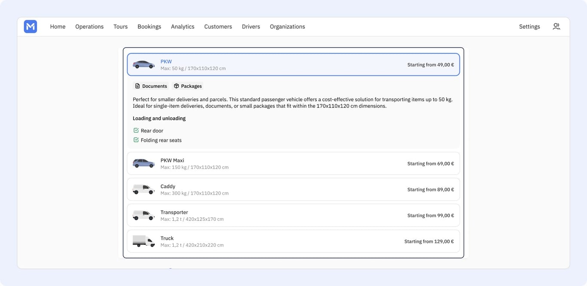The image size is (587, 286).
Task: Navigate to Organizations
Action: tap(287, 27)
